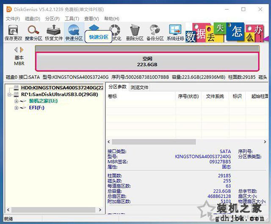Screen dimensions: 271x224
Task: Open the Backup Partition (备份分区) tool
Action: pos(155,33)
